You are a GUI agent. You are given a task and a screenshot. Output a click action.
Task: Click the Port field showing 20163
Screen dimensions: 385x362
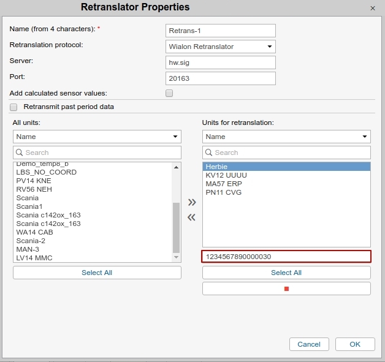(x=221, y=78)
